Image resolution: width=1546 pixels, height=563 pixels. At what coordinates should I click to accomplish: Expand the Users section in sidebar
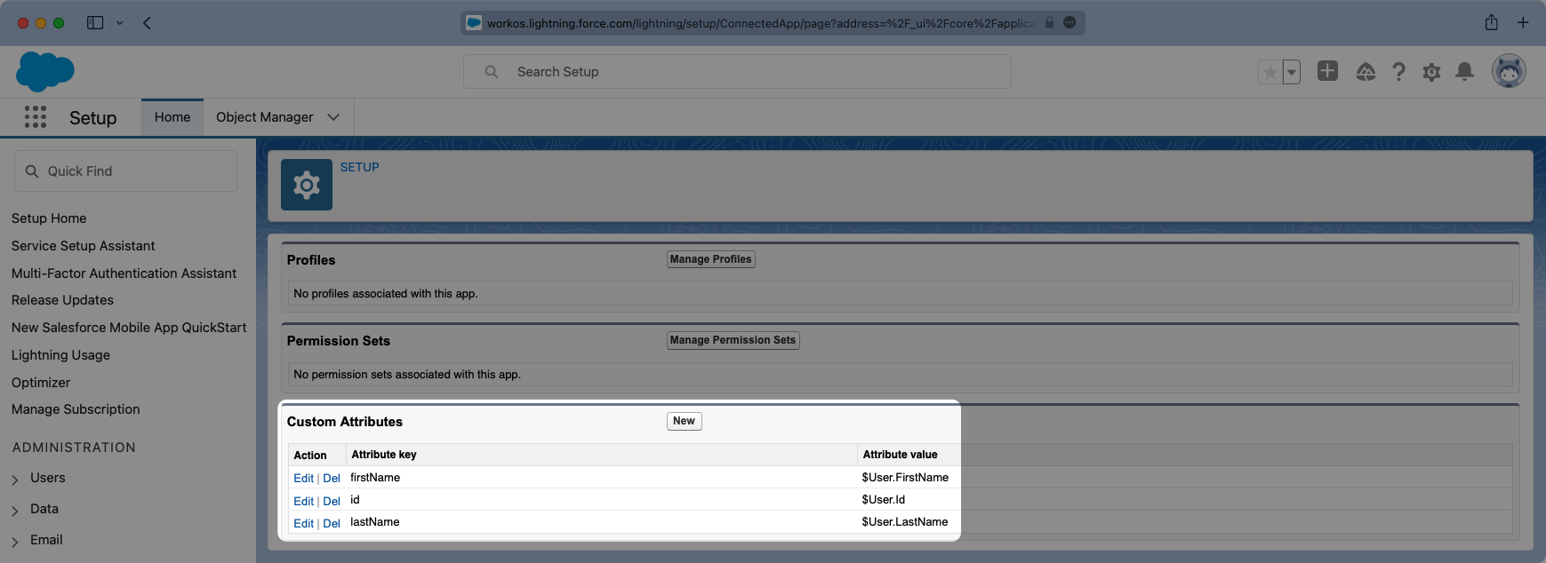click(x=15, y=480)
